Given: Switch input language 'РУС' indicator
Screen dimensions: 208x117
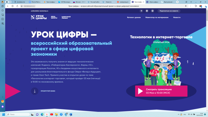Looking at the screenshot, I should coord(185,114).
